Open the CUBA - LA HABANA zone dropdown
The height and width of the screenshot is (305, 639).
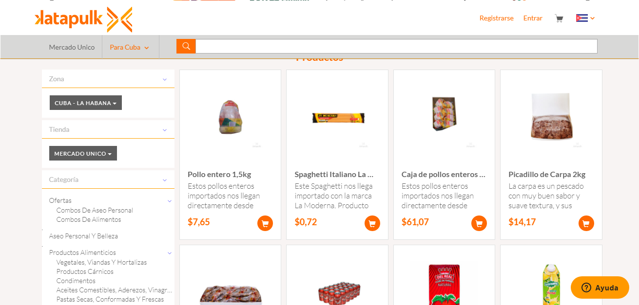86,103
